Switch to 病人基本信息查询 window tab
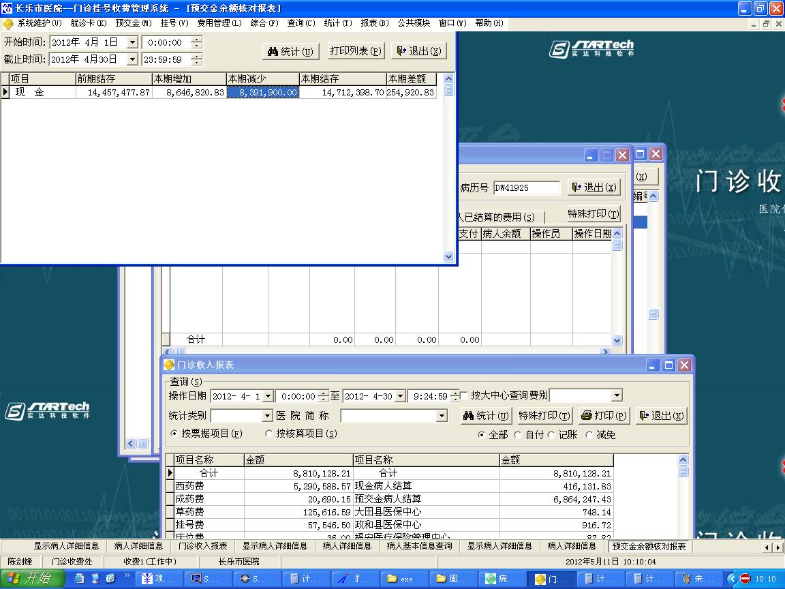Viewport: 785px width, 589px height. pyautogui.click(x=420, y=546)
